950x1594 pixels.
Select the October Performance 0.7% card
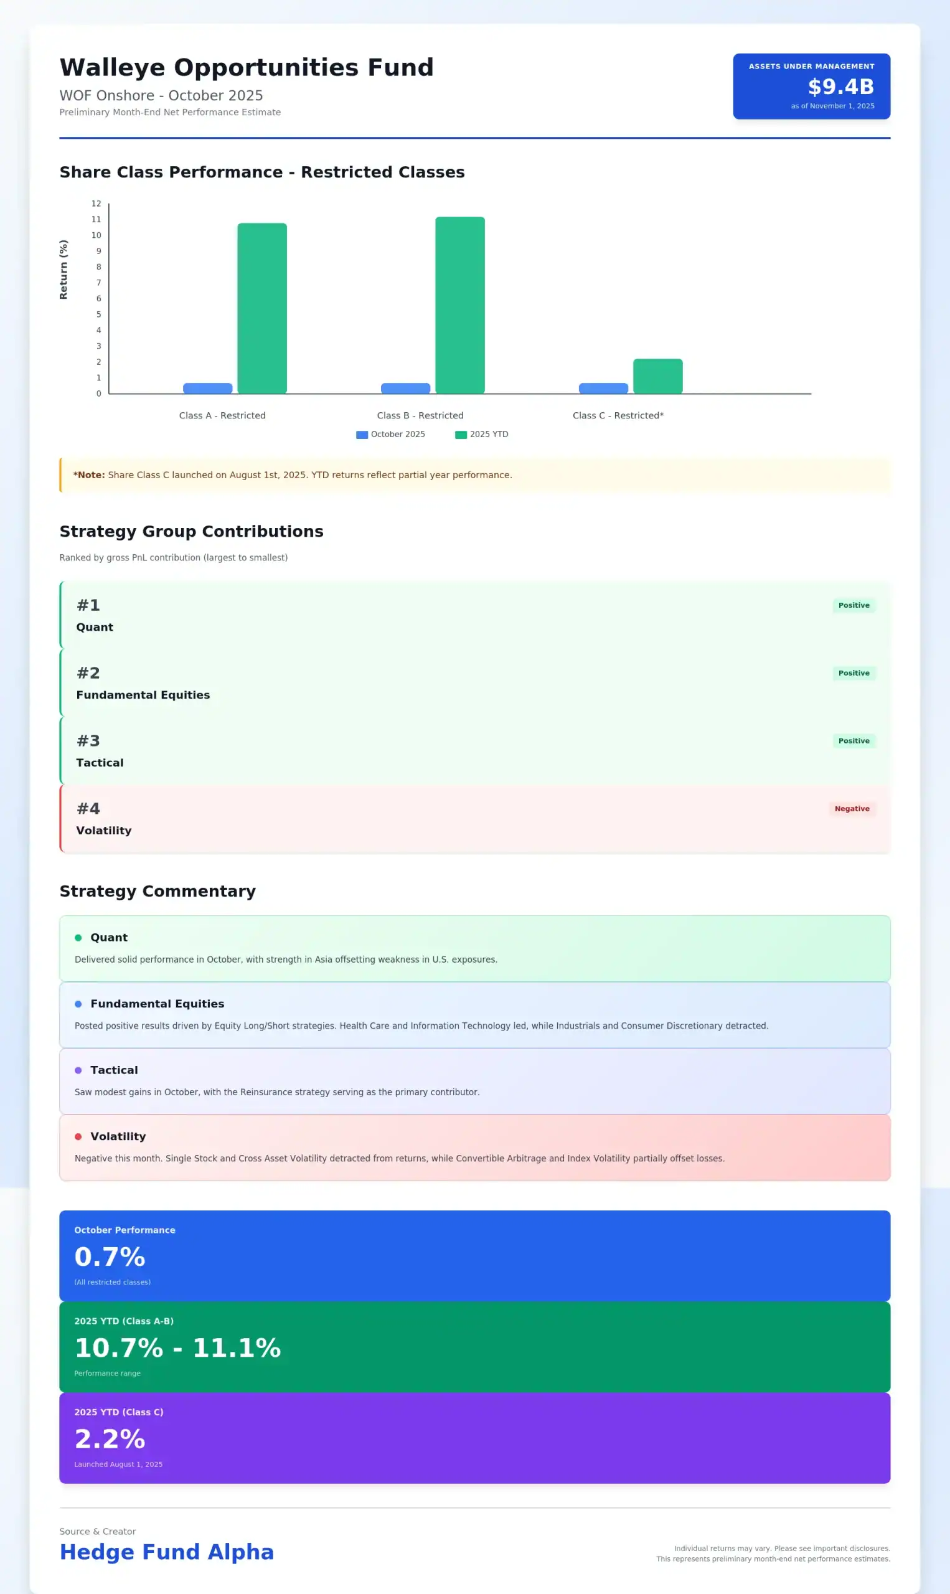click(474, 1255)
